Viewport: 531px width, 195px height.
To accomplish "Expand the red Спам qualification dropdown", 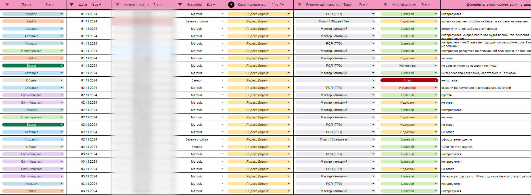I will [x=436, y=80].
